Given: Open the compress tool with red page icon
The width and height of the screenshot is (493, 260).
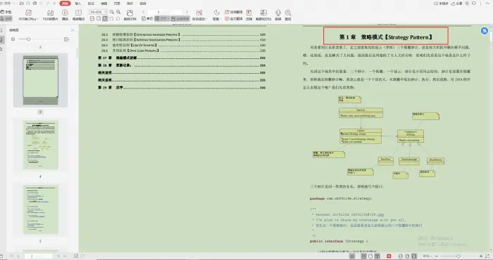Looking at the screenshot, I should [249, 15].
